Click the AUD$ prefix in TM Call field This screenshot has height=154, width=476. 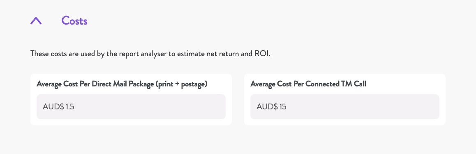[x=267, y=107]
